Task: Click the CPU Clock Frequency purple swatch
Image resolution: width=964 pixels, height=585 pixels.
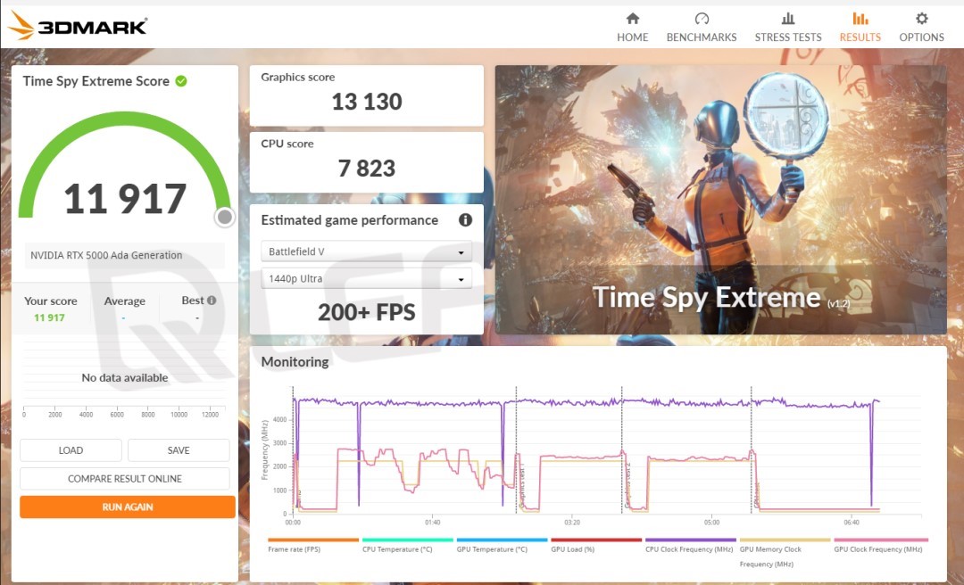Action: [691, 540]
